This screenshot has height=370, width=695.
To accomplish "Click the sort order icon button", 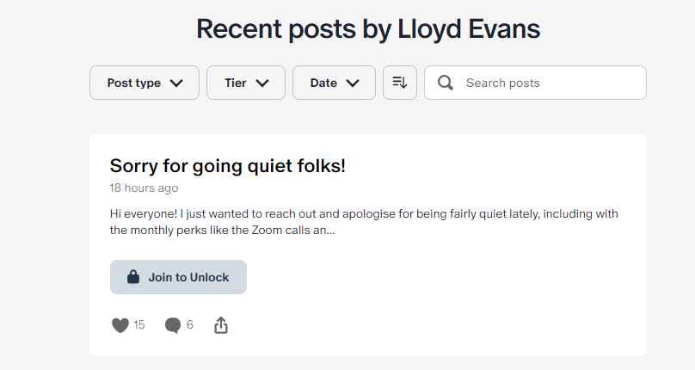I will [400, 83].
